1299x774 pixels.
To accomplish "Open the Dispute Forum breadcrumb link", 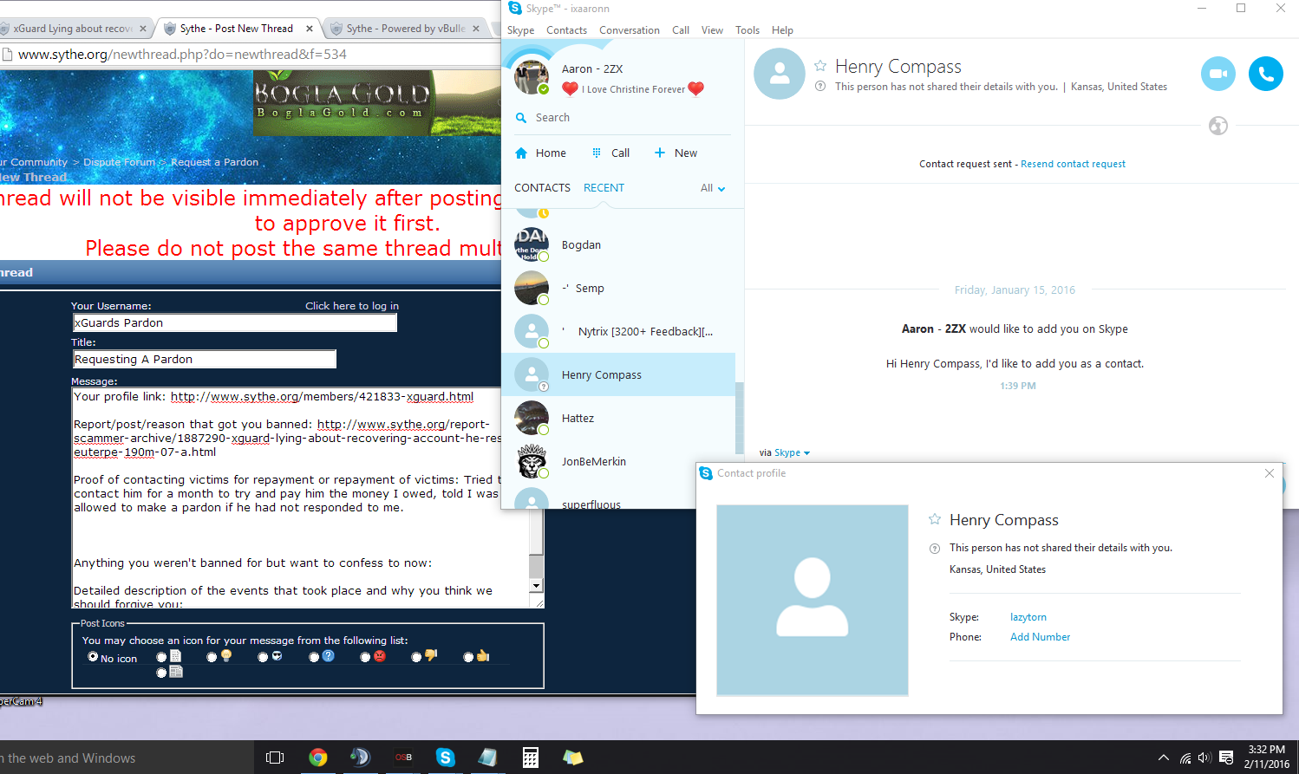I will pyautogui.click(x=119, y=162).
